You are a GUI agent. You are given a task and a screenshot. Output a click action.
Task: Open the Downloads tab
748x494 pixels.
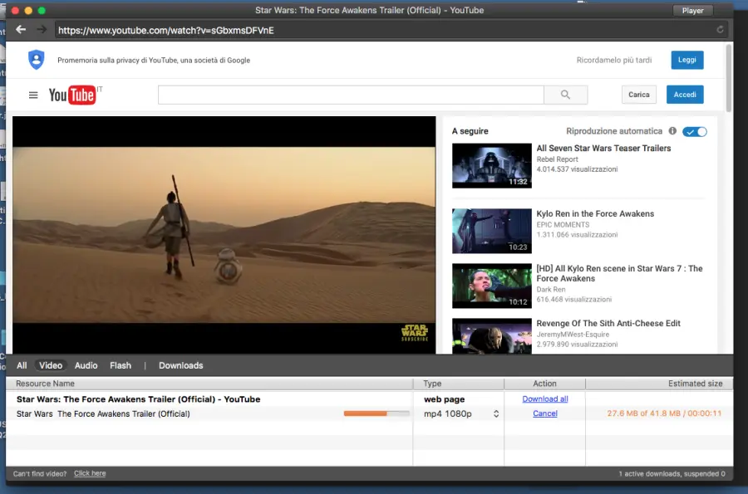click(x=181, y=364)
